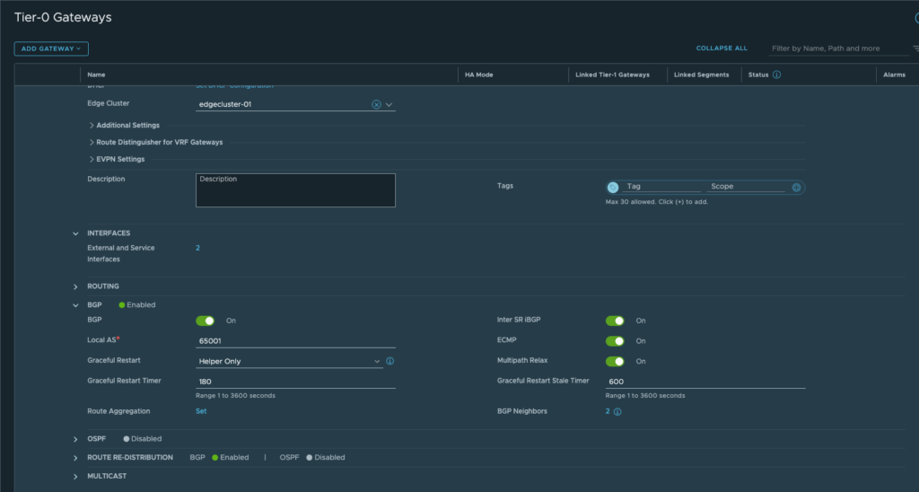
Task: Clear the selected Edge Cluster value
Action: (x=376, y=105)
